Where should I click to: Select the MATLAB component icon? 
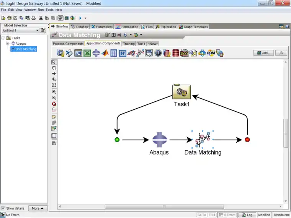[x=105, y=53]
